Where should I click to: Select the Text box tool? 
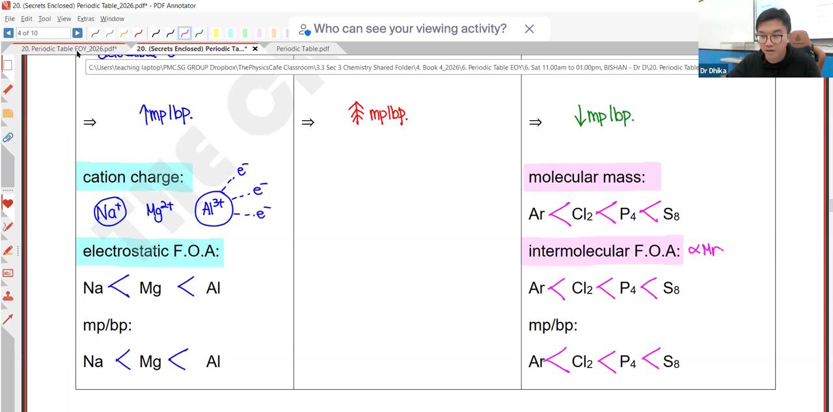pyautogui.click(x=8, y=273)
